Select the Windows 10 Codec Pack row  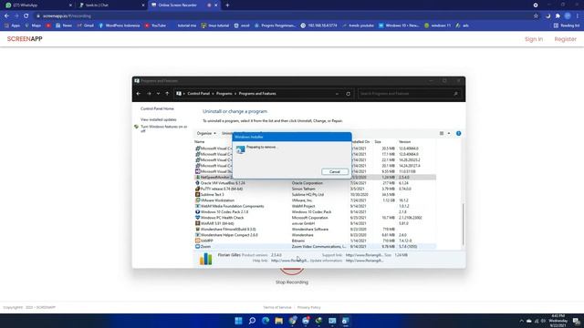click(x=315, y=212)
